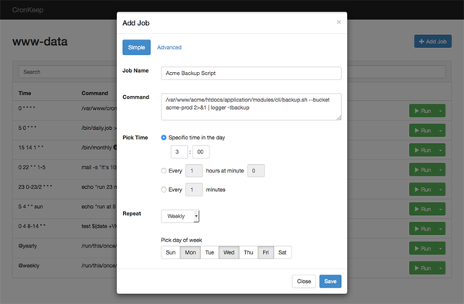Open Run dropdown for '0 * * * *' job
The width and height of the screenshot is (464, 304).
pyautogui.click(x=440, y=111)
